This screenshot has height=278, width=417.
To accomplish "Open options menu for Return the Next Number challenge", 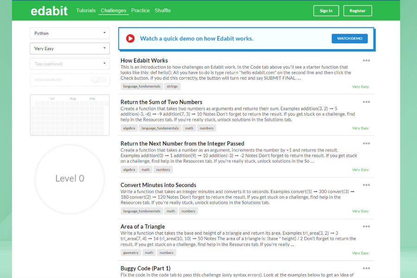I will [366, 143].
